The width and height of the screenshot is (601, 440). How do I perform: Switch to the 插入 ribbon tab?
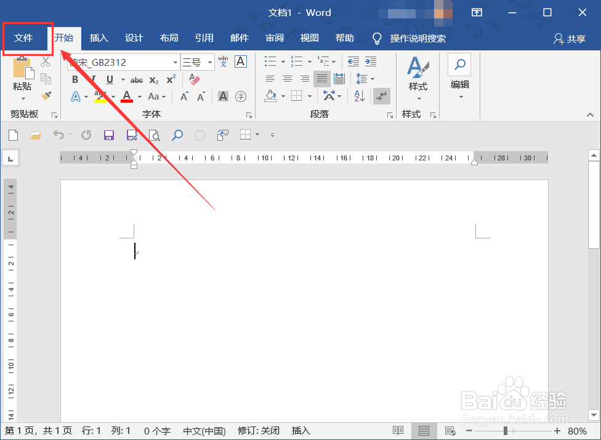[99, 38]
